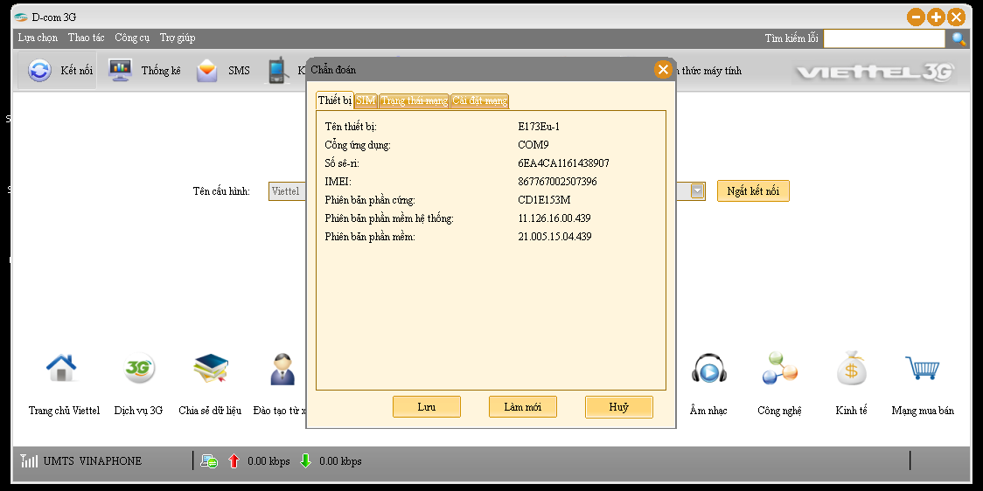Switch to the SIM tab
Screen dimensions: 983x491
point(366,100)
